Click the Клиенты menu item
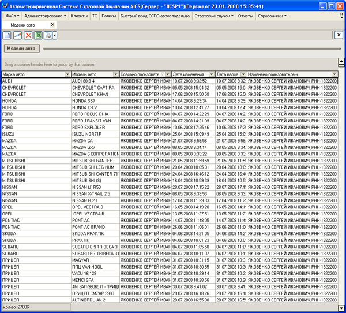The width and height of the screenshot is (346, 313). [79, 16]
